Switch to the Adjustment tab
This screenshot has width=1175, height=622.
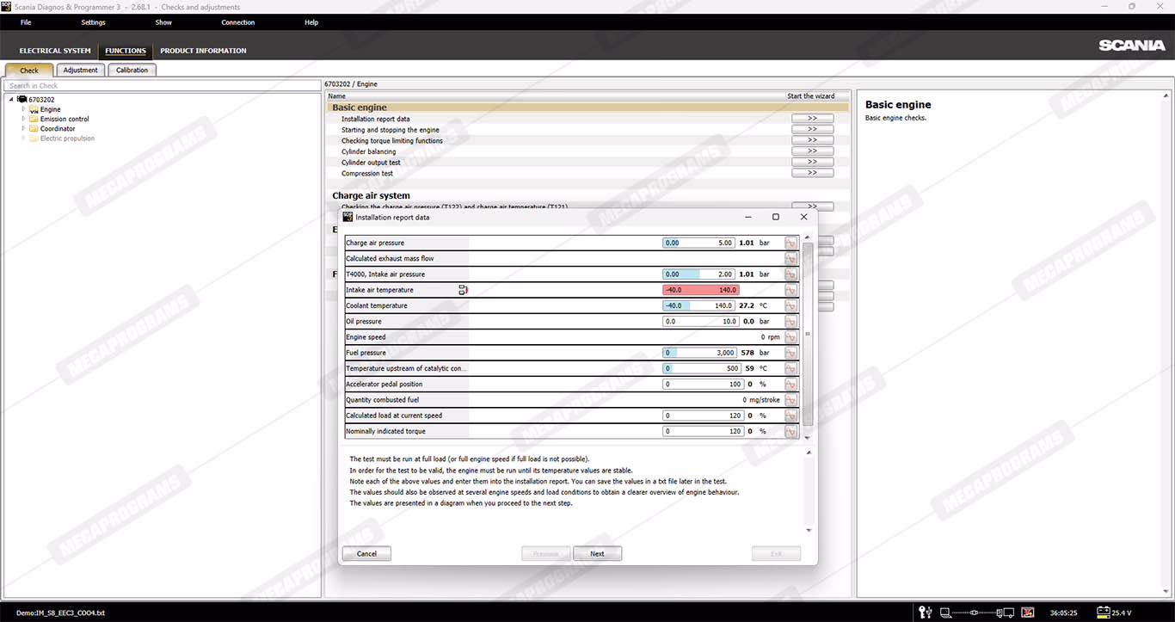tap(81, 71)
